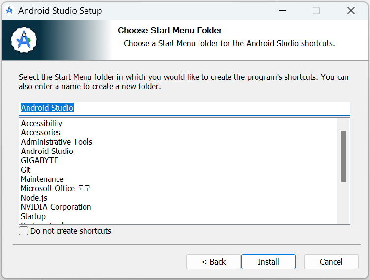Screen dimensions: 370x280
Task: Select the Accessories folder entry
Action: [x=41, y=132]
